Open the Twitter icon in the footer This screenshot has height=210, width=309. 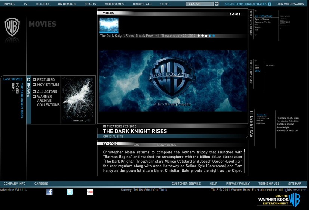pos(70,192)
